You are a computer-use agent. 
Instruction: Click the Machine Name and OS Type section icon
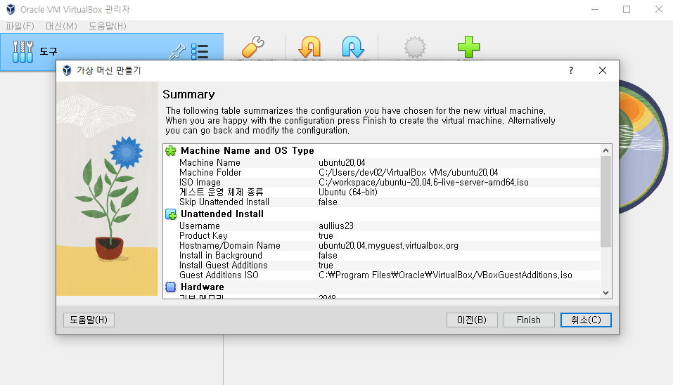coord(171,150)
